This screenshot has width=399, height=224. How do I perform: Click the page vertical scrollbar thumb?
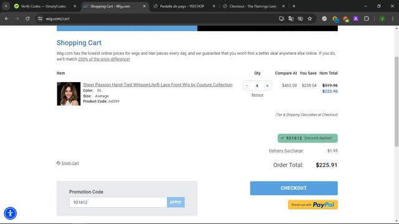[x=397, y=101]
